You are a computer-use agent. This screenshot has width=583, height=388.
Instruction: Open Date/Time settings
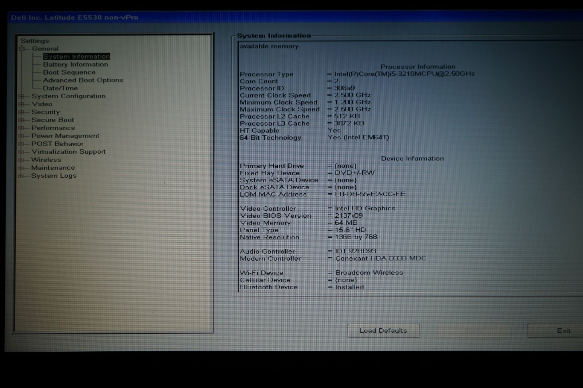pos(60,88)
